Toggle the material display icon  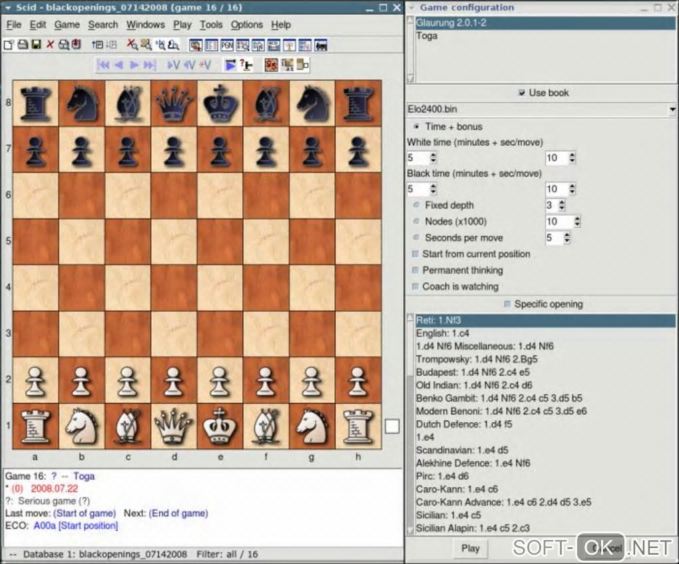coord(303,65)
